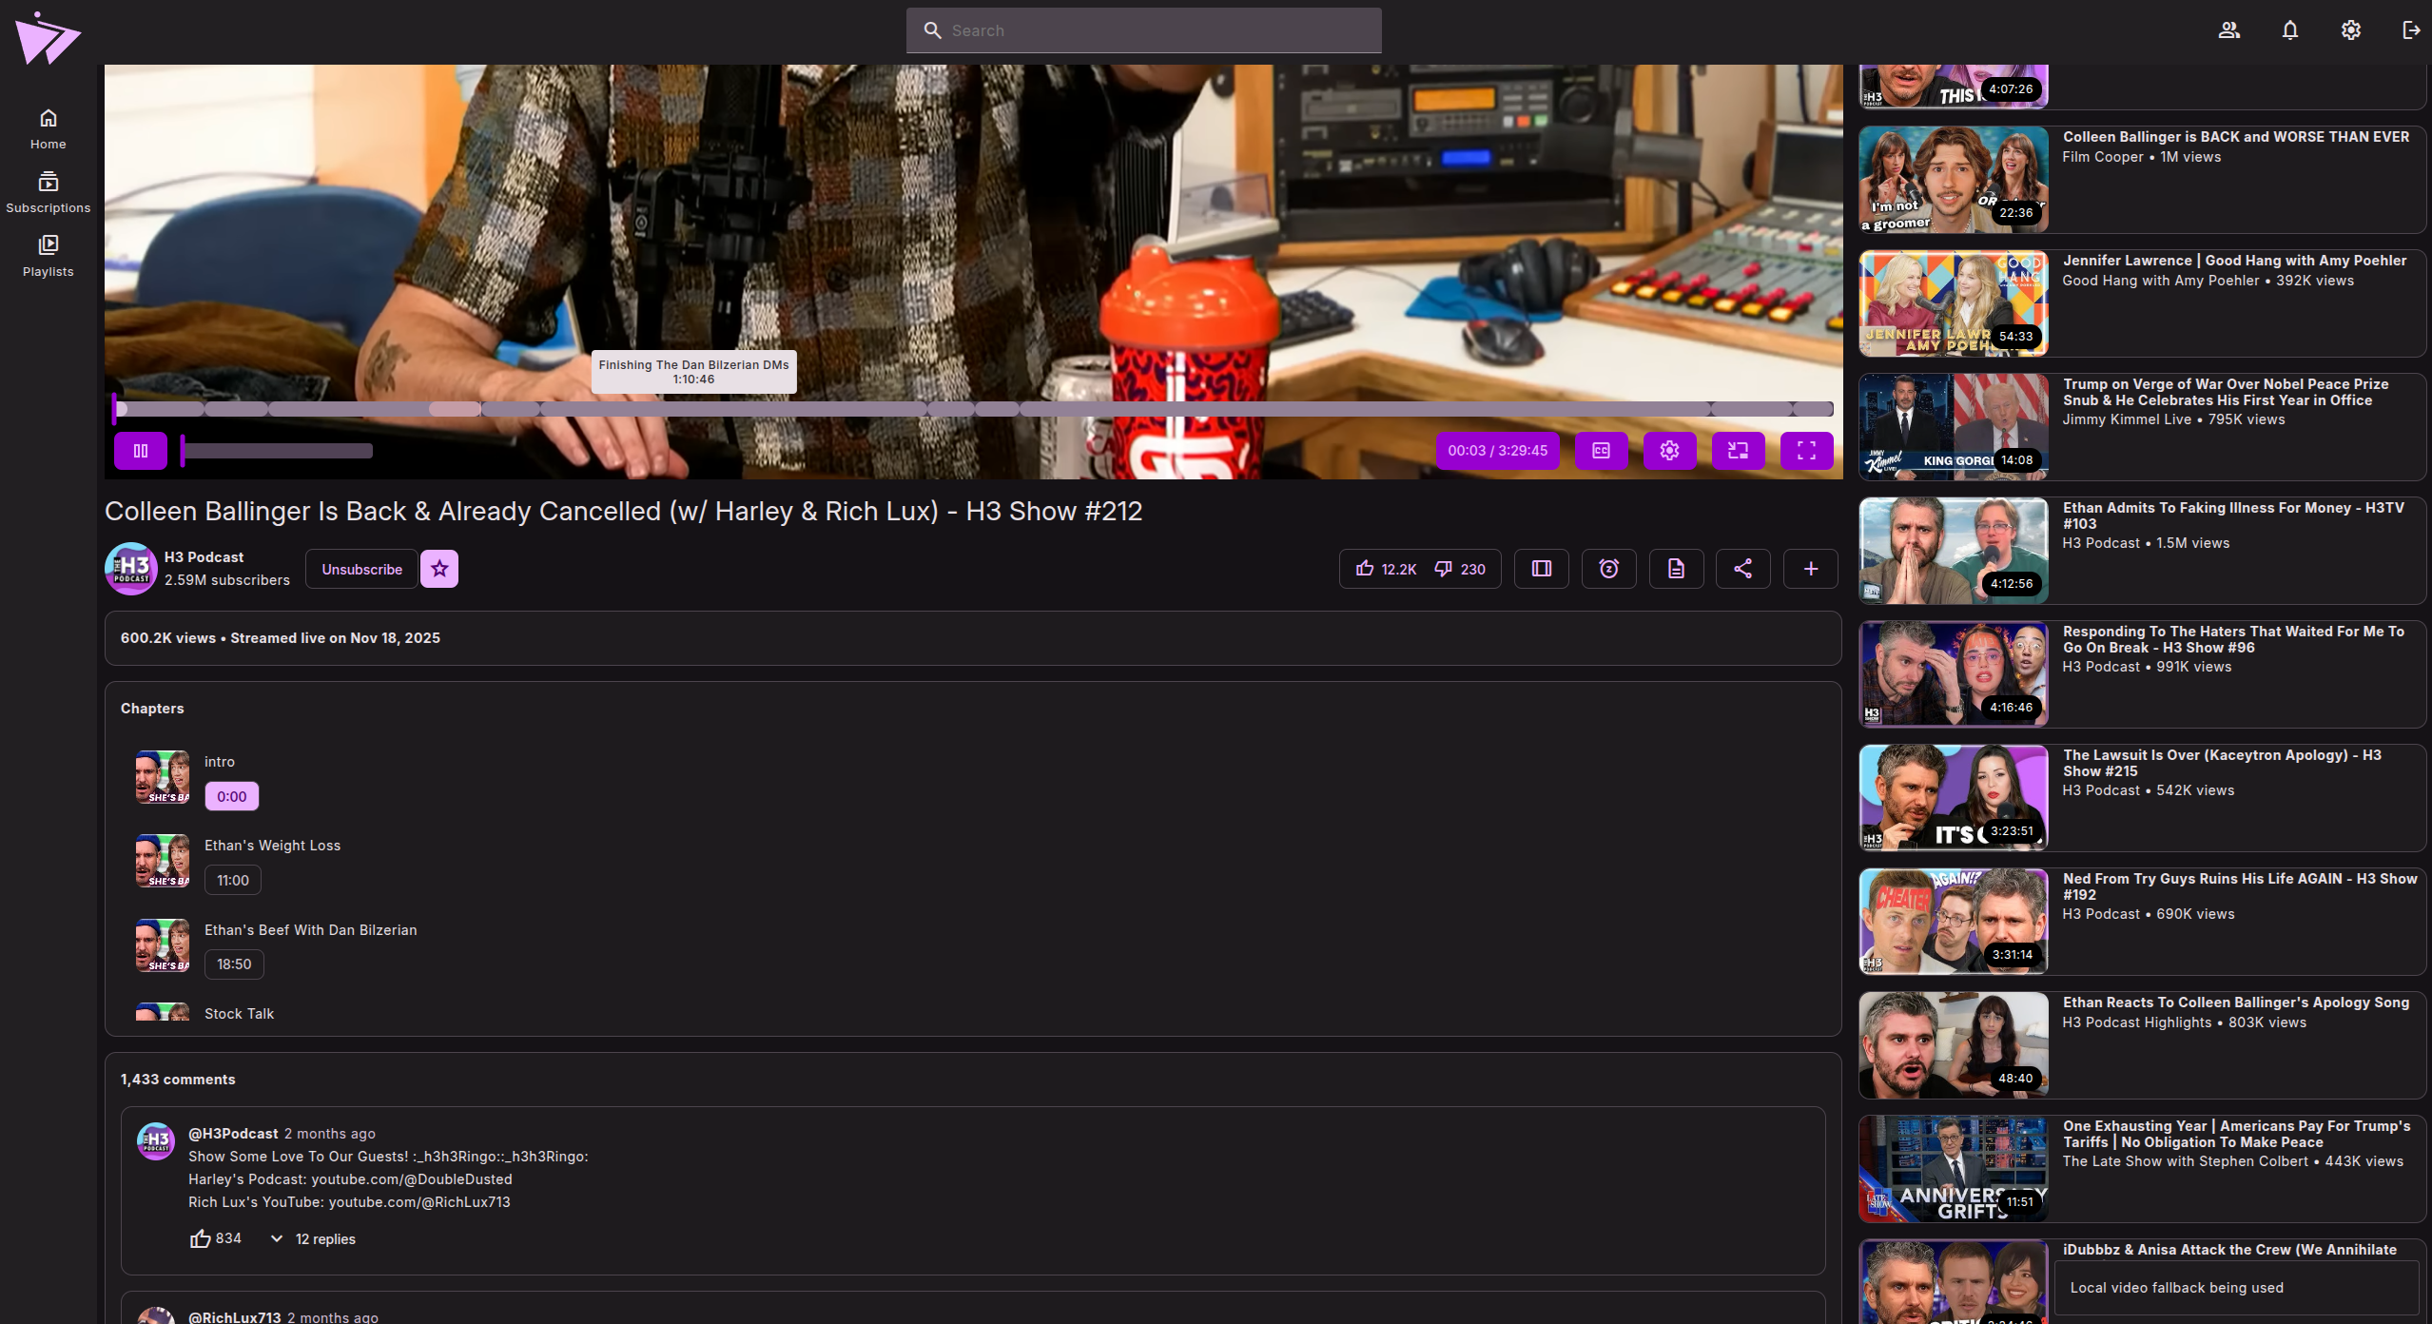Toggle closed captions on the player
Viewport: 2432px width, 1324px height.
click(x=1601, y=451)
